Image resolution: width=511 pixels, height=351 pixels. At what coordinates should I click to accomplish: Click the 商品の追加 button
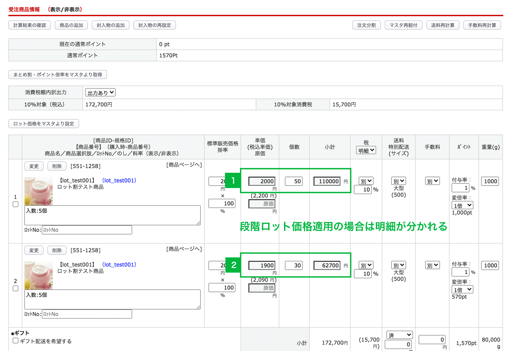pos(71,25)
